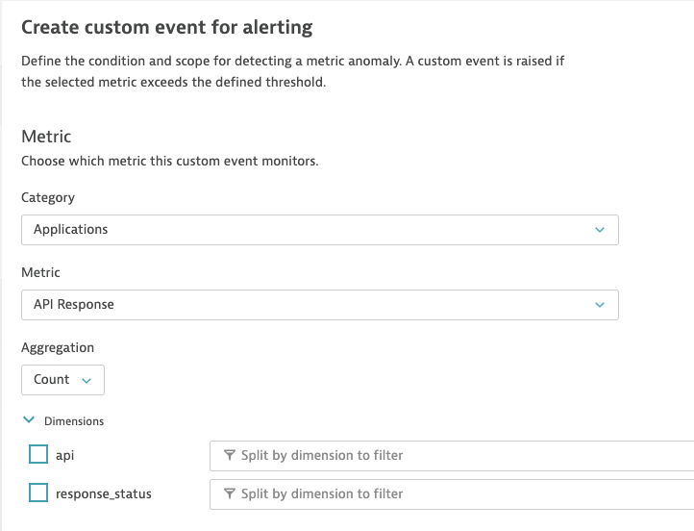
Task: Open the Count aggregation dropdown
Action: [62, 380]
